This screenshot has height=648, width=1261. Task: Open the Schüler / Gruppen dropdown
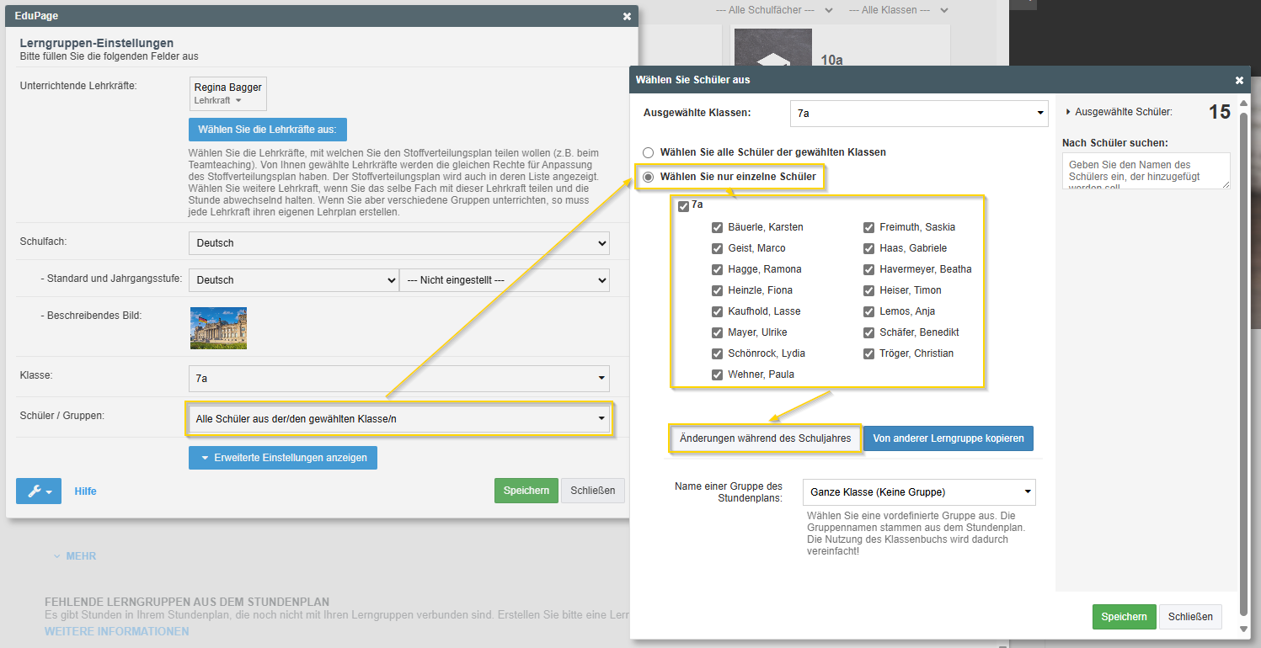tap(398, 418)
